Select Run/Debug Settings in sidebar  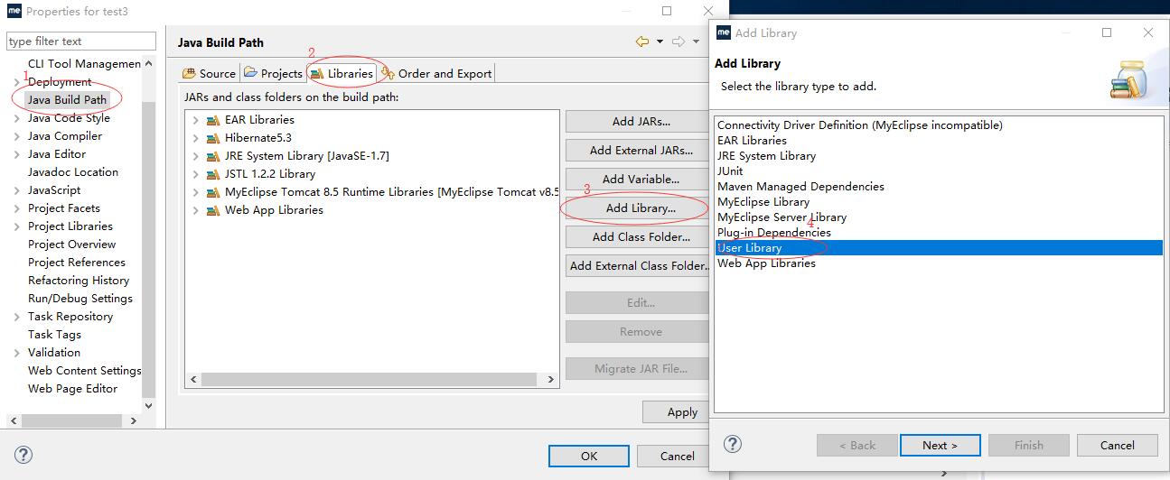click(x=80, y=299)
